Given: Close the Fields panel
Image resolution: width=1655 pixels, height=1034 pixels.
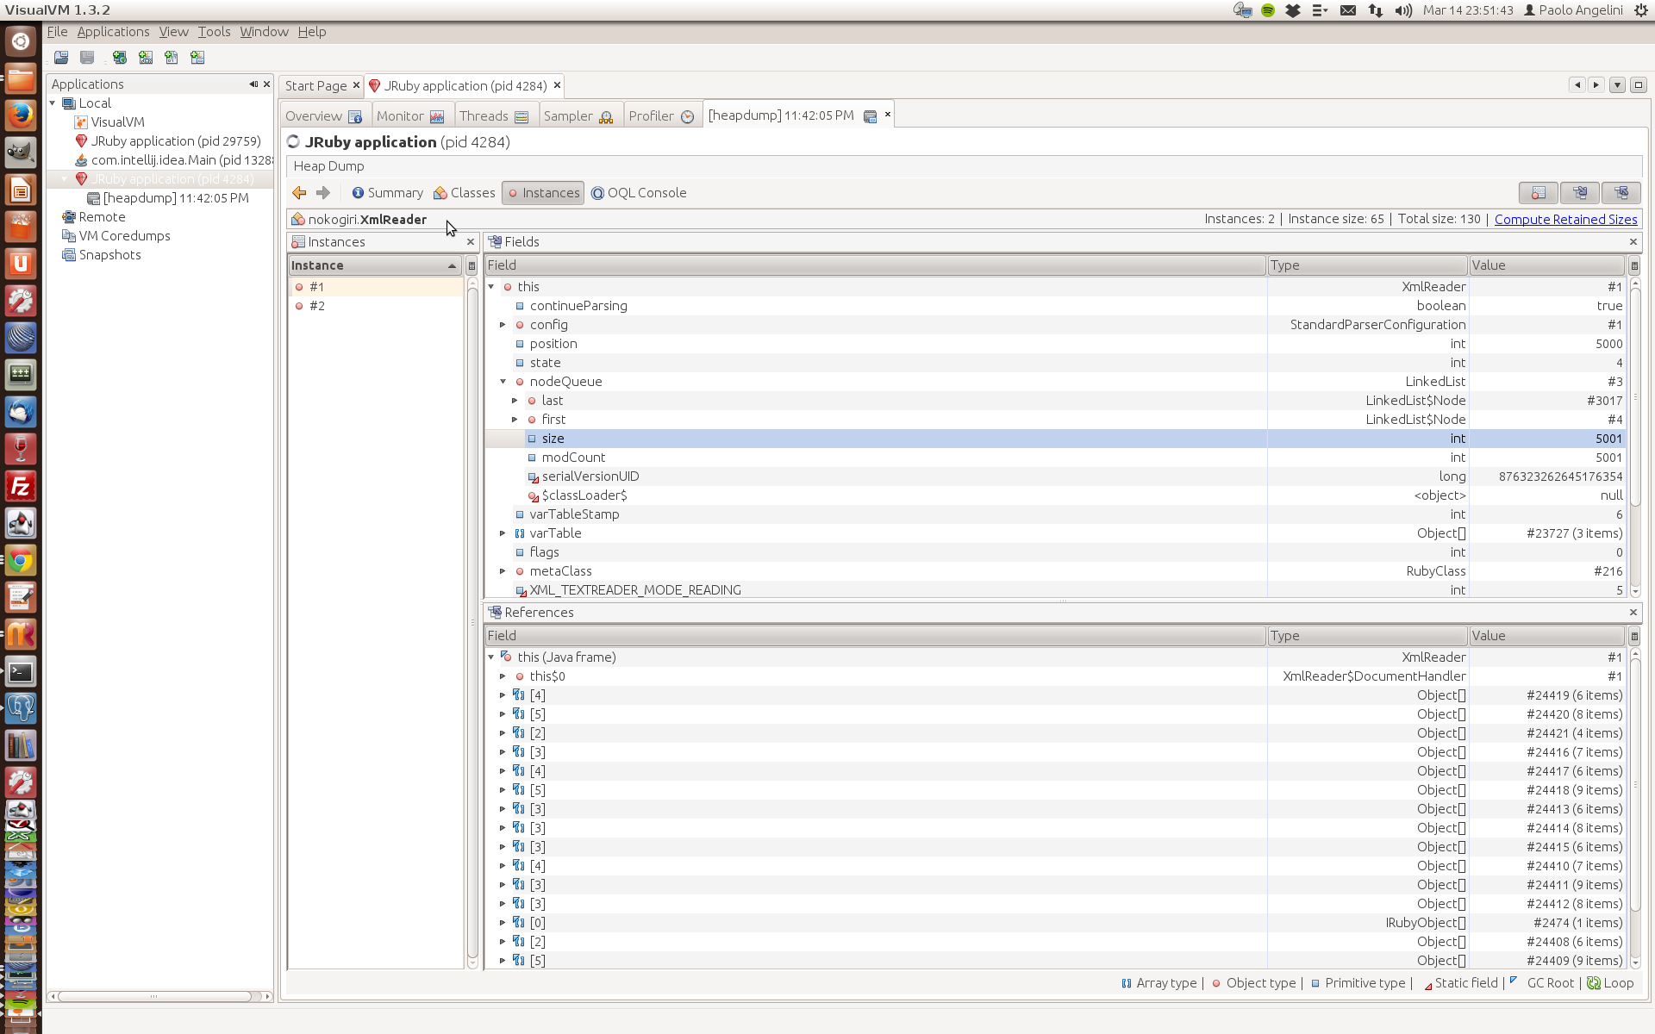Looking at the screenshot, I should [x=1633, y=242].
